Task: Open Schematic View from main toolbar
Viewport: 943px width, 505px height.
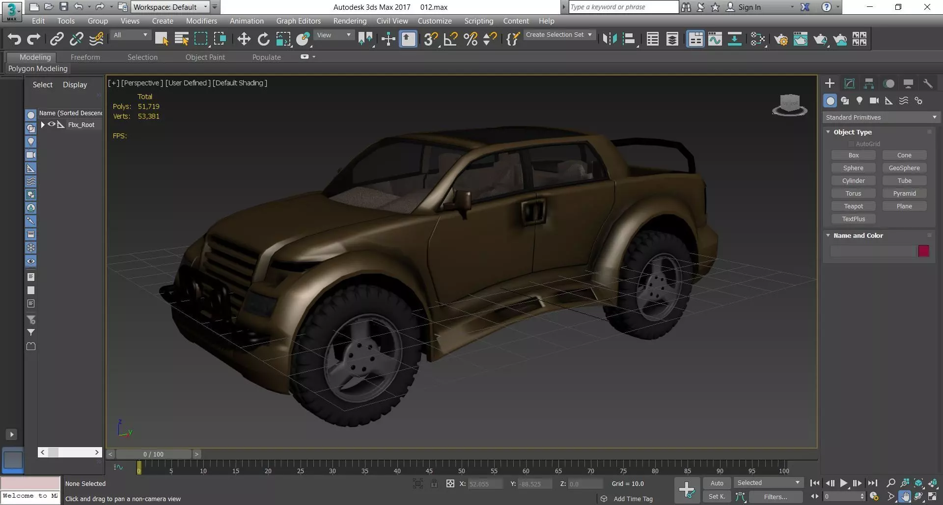Action: 735,39
